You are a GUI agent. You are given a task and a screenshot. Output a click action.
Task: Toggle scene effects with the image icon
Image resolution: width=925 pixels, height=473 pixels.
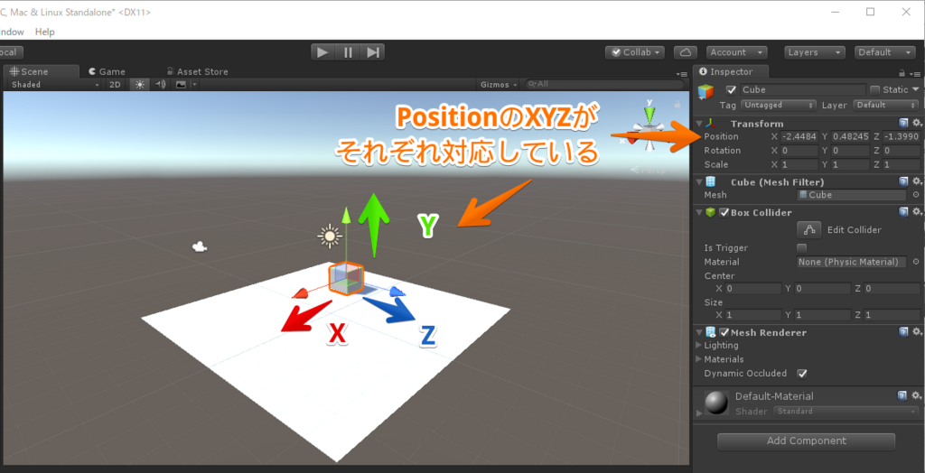click(x=181, y=84)
